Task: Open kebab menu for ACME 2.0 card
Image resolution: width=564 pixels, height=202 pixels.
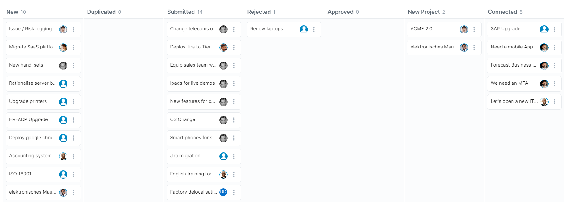Action: 474,29
